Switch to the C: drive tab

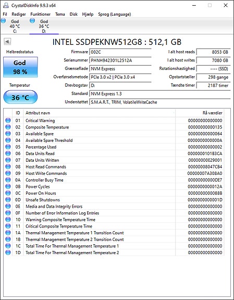tap(15, 26)
